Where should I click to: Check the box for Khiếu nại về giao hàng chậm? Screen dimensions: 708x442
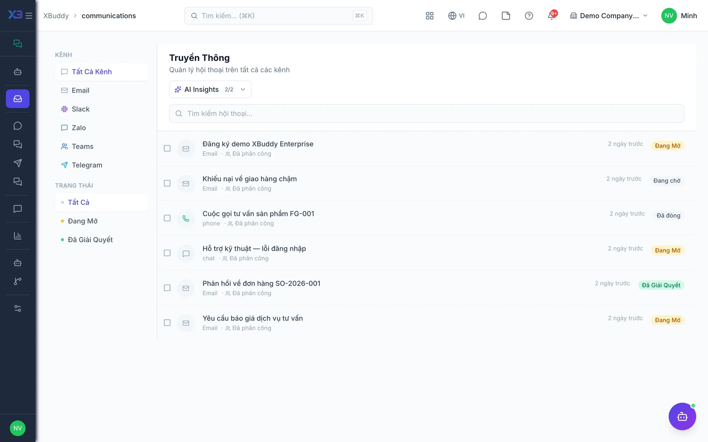167,183
